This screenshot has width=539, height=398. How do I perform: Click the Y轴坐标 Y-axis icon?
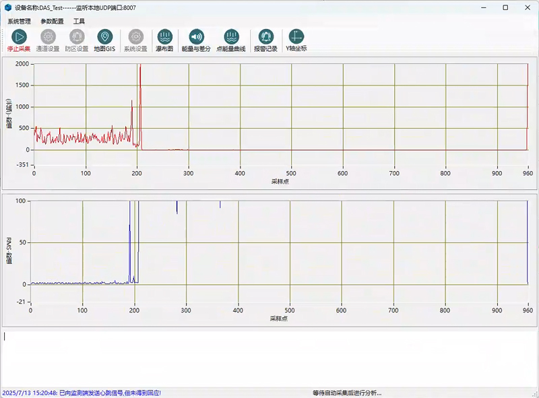(296, 37)
